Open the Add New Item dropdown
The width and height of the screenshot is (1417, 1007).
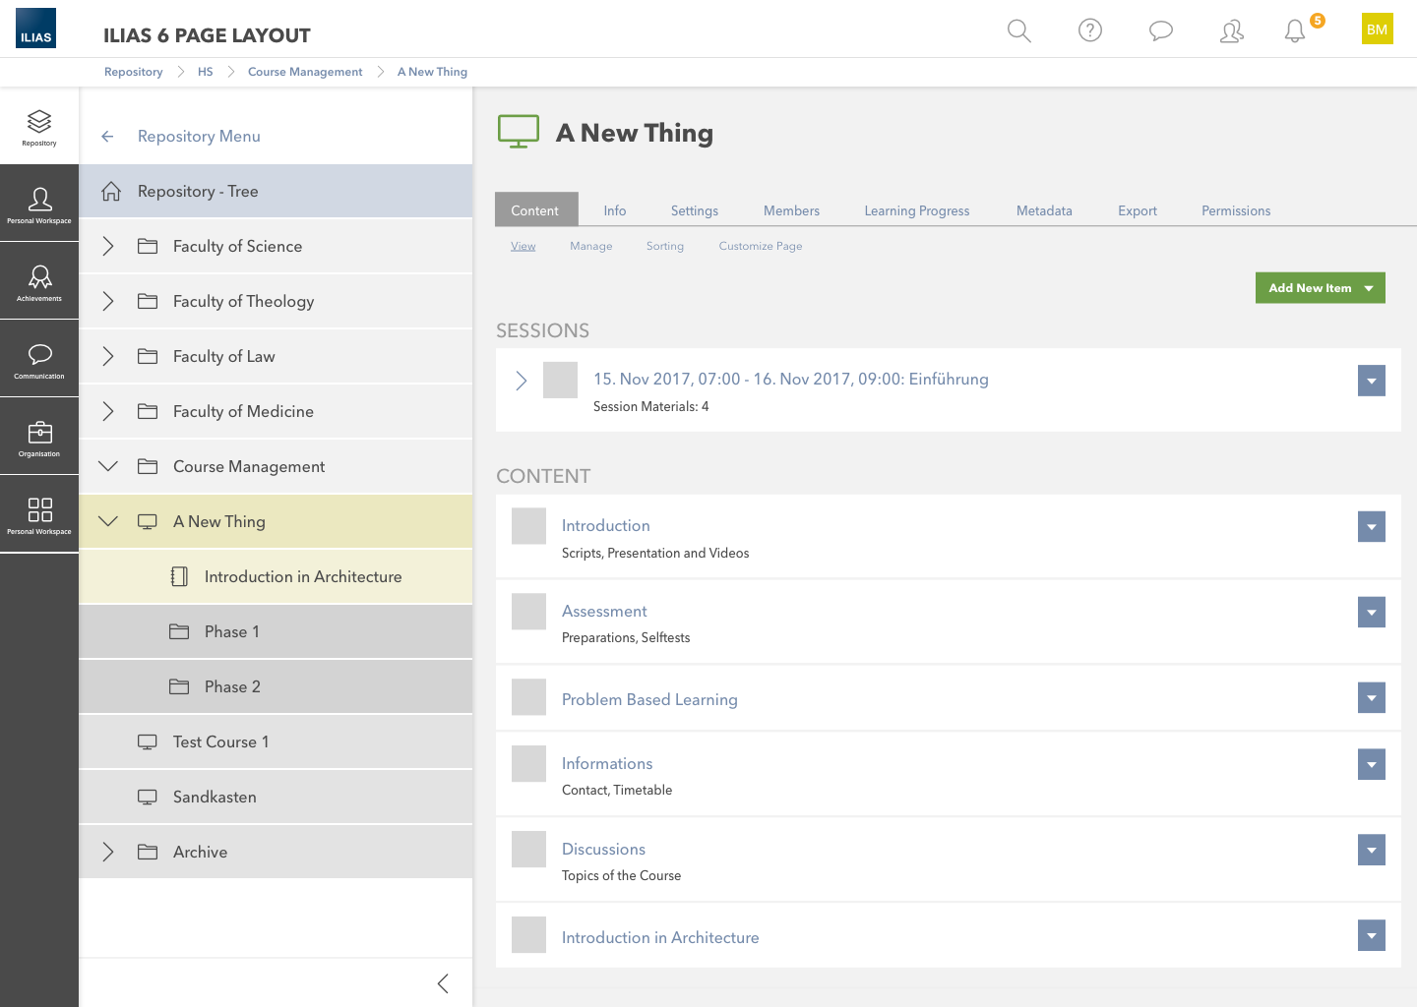click(x=1320, y=288)
